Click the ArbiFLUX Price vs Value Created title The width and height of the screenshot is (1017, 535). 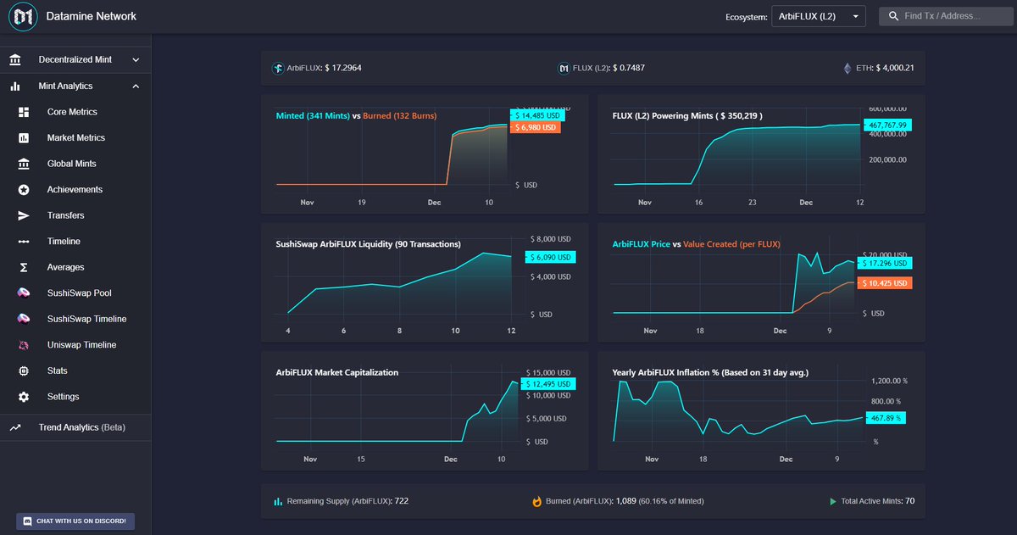click(696, 244)
